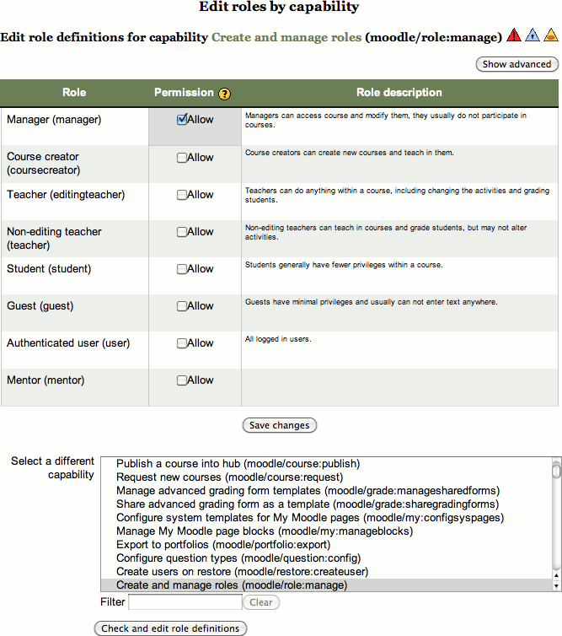This screenshot has width=562, height=636.
Task: Check Allow for Student role
Action: tap(181, 269)
